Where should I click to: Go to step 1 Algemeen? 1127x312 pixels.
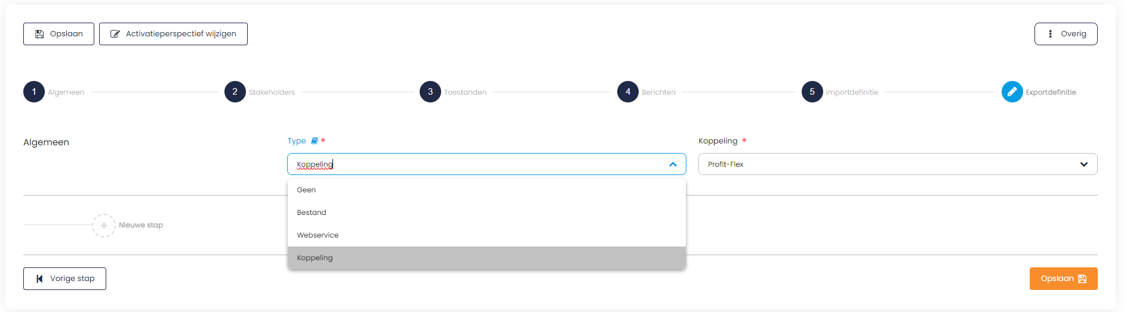34,92
